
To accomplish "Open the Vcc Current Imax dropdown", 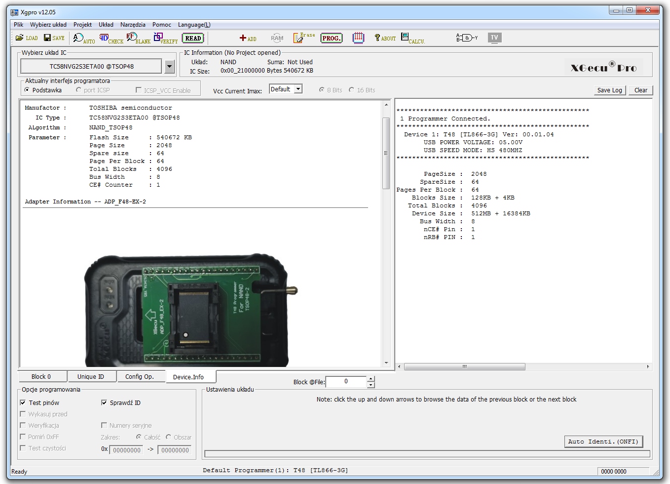I will tap(298, 89).
